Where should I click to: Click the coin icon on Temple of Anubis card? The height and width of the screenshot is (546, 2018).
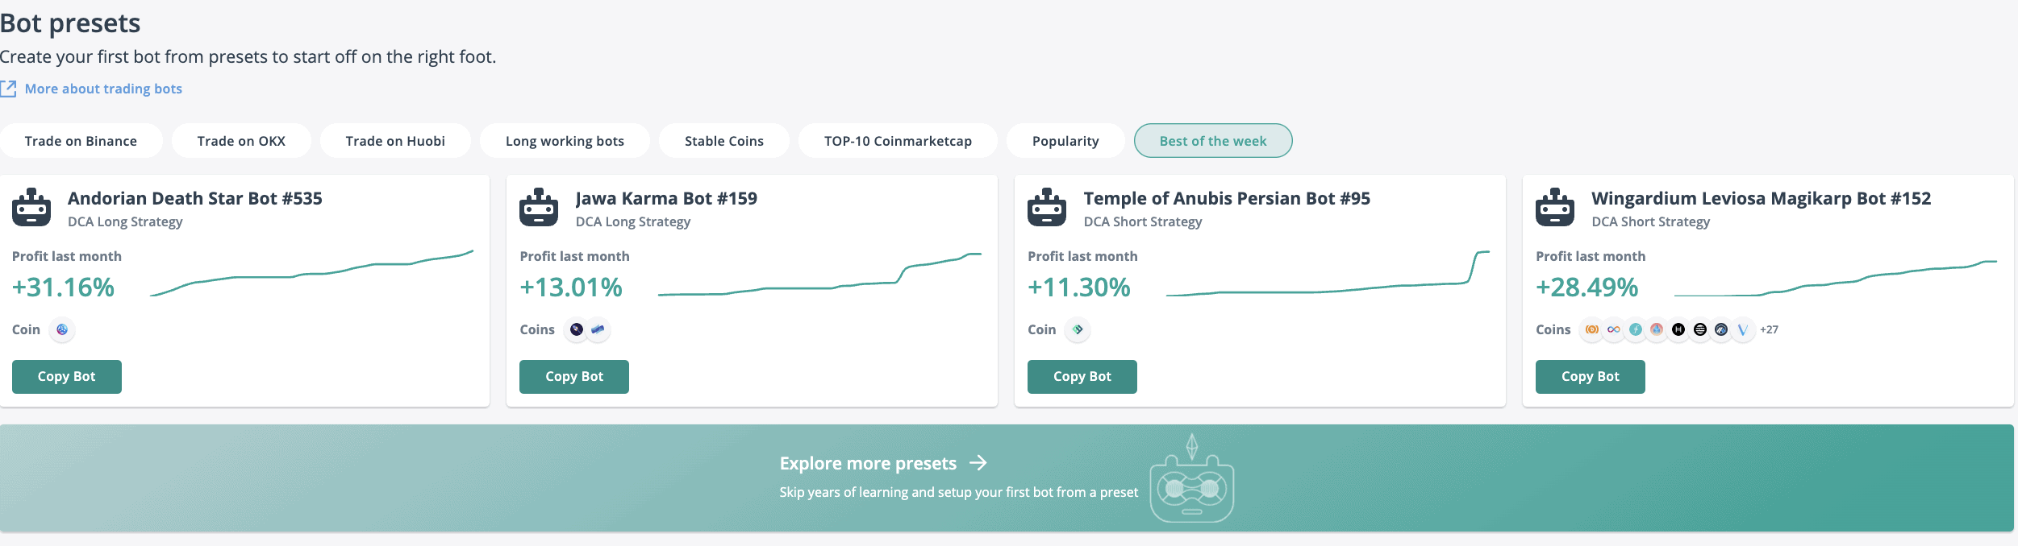1078,329
